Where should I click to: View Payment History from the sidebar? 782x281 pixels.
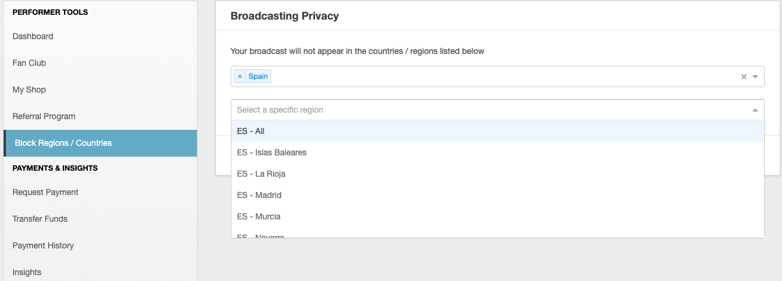point(43,245)
